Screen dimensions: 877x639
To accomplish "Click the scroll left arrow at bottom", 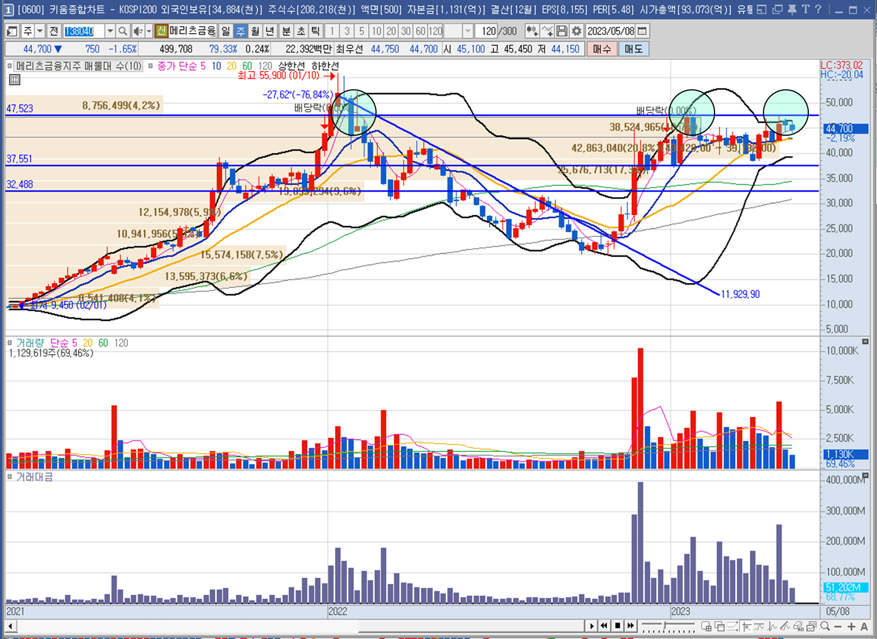I will (x=10, y=627).
